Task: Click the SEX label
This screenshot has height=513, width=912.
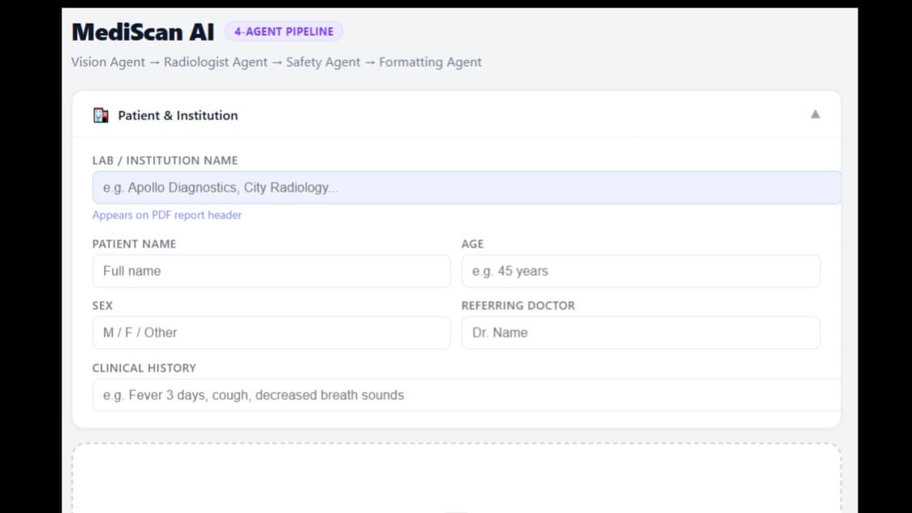Action: [102, 306]
